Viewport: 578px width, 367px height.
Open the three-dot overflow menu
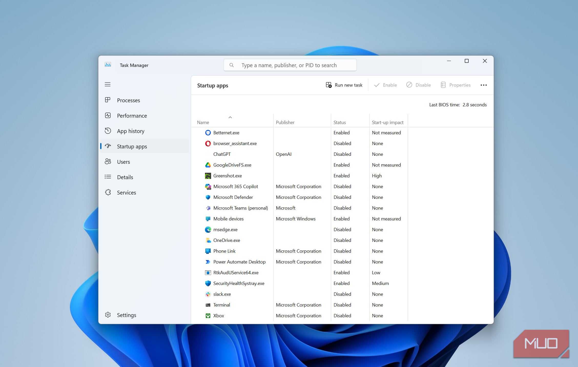pos(483,85)
